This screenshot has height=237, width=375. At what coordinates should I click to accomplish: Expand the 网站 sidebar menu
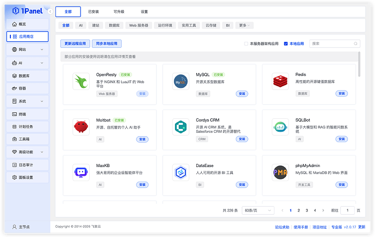click(x=27, y=49)
